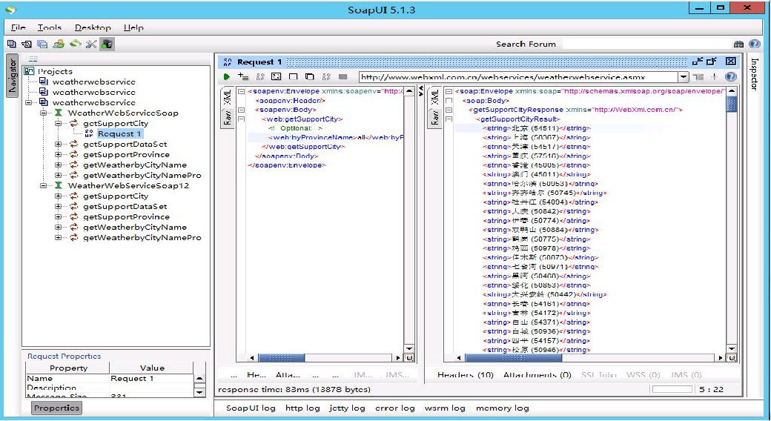The height and width of the screenshot is (421, 771).
Task: Open the error log tab
Action: click(x=395, y=408)
